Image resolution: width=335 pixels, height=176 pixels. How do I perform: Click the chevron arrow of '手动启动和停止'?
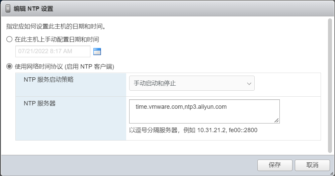(x=249, y=84)
